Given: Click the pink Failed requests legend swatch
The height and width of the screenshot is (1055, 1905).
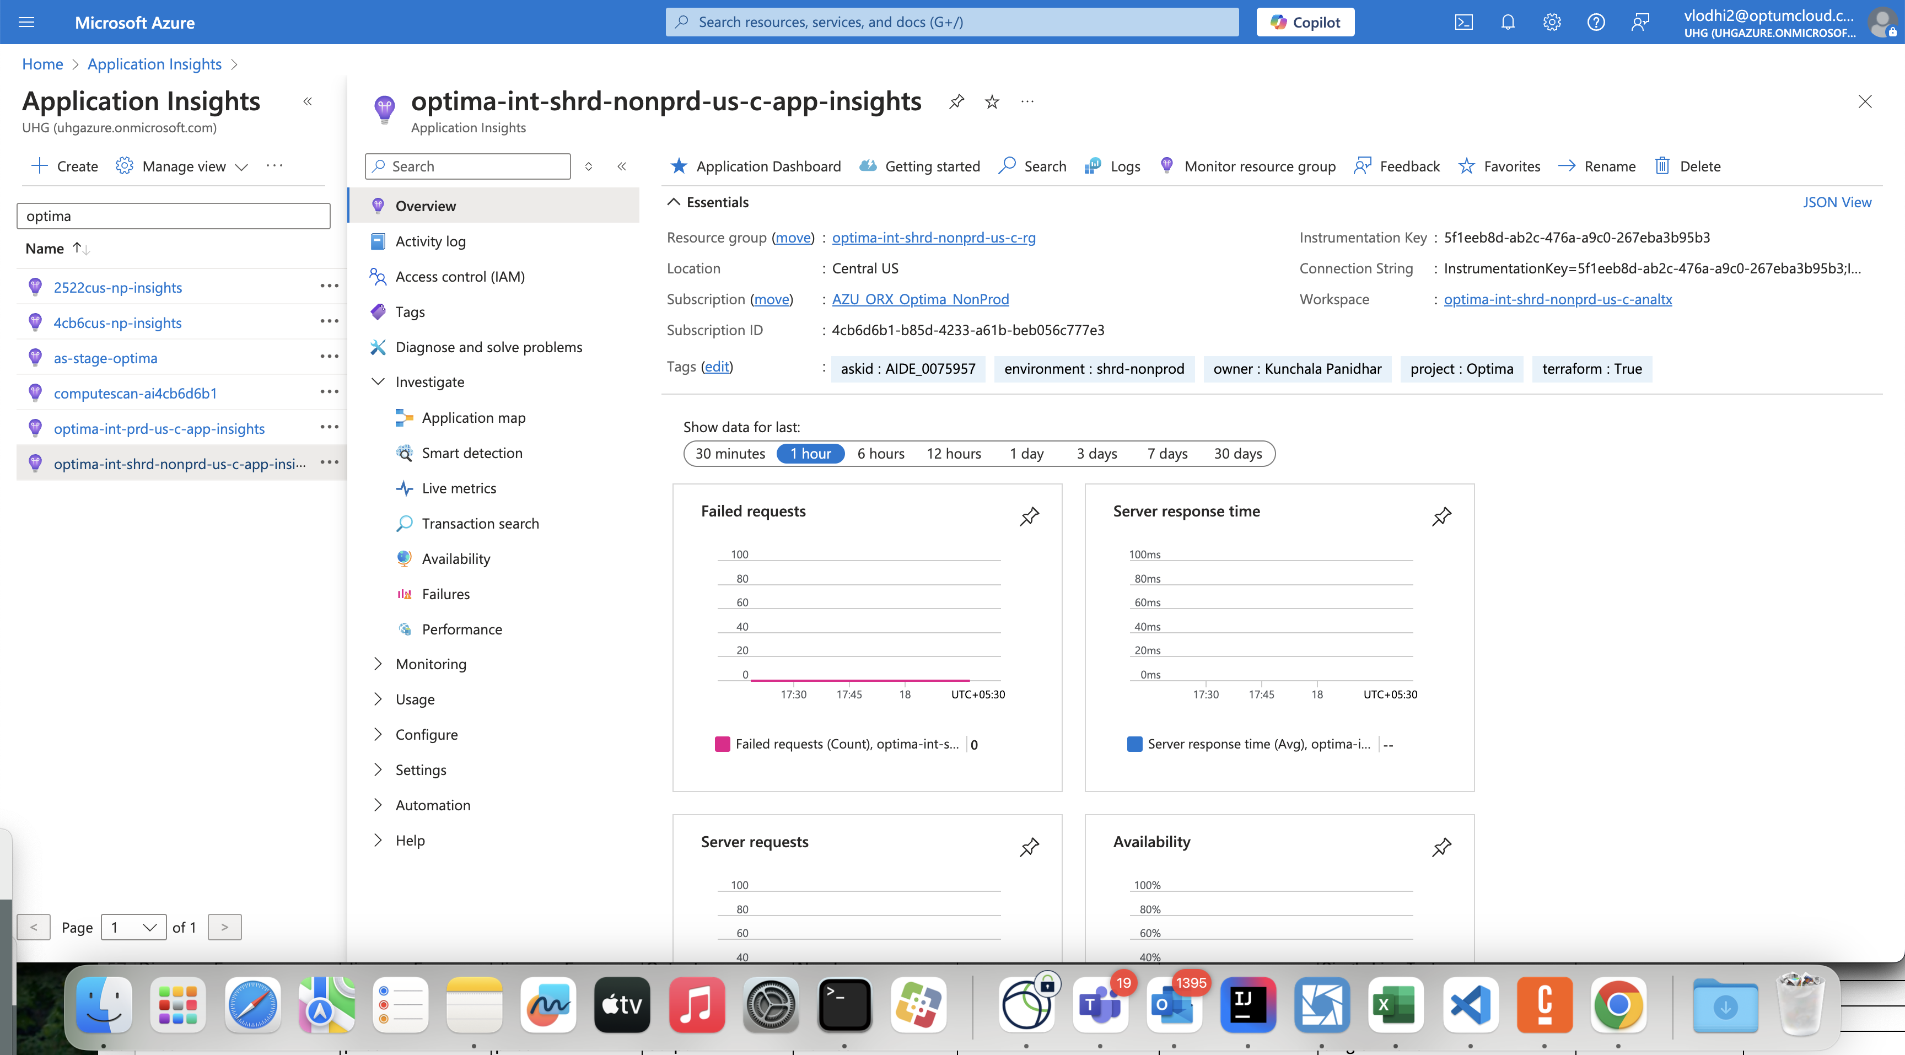Looking at the screenshot, I should click(x=723, y=744).
